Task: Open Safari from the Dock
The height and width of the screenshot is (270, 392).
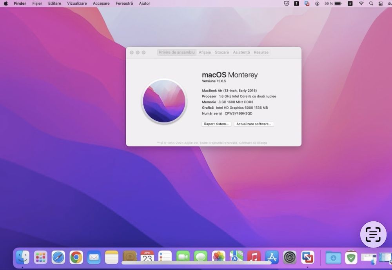Action: coord(58,257)
